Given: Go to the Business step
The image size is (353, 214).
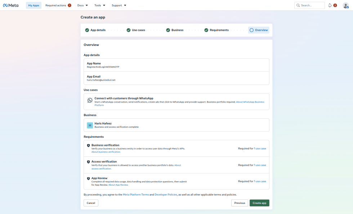Looking at the screenshot, I should click(x=175, y=30).
